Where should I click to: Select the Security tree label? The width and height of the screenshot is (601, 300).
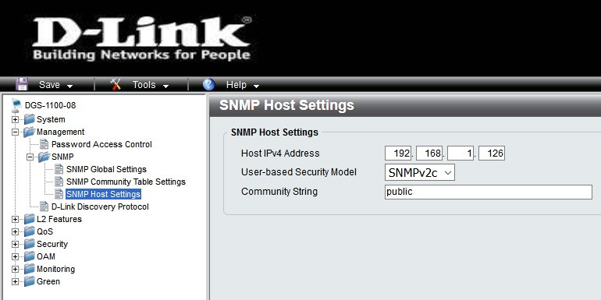pyautogui.click(x=52, y=244)
